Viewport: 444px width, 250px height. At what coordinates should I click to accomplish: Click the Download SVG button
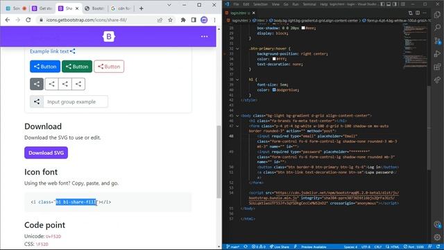click(46, 153)
